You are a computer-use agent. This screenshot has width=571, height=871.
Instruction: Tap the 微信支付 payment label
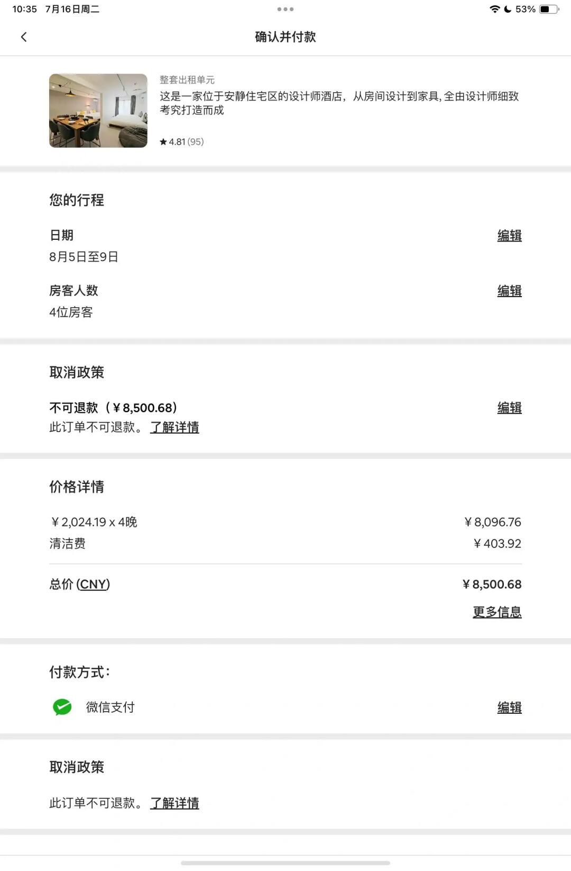coord(110,707)
